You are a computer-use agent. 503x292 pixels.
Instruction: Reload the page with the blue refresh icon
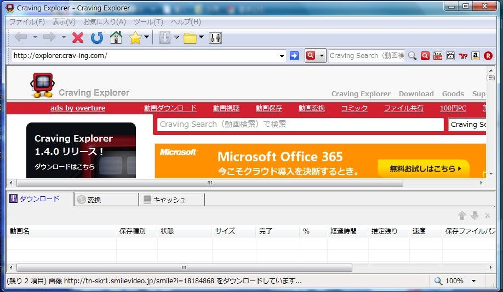coord(97,38)
